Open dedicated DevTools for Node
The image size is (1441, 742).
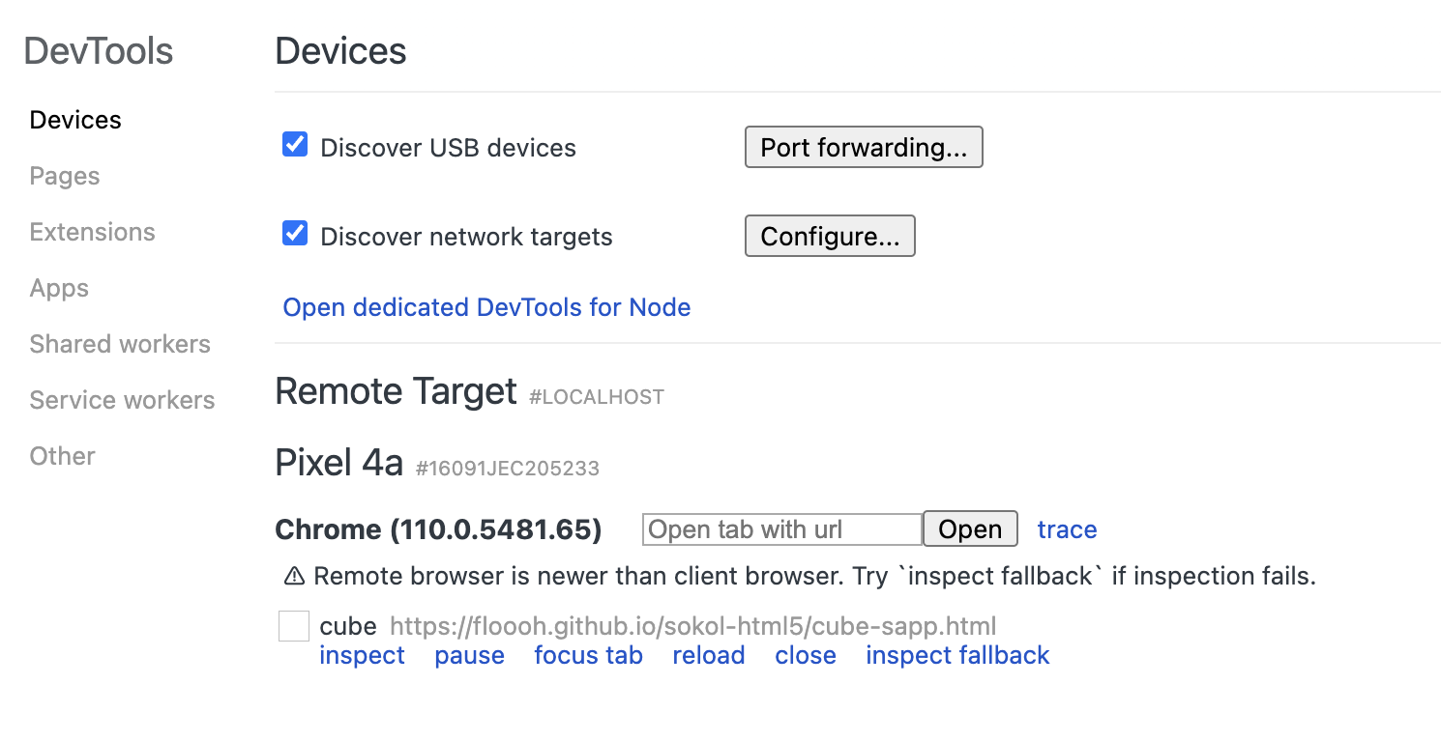coord(486,307)
